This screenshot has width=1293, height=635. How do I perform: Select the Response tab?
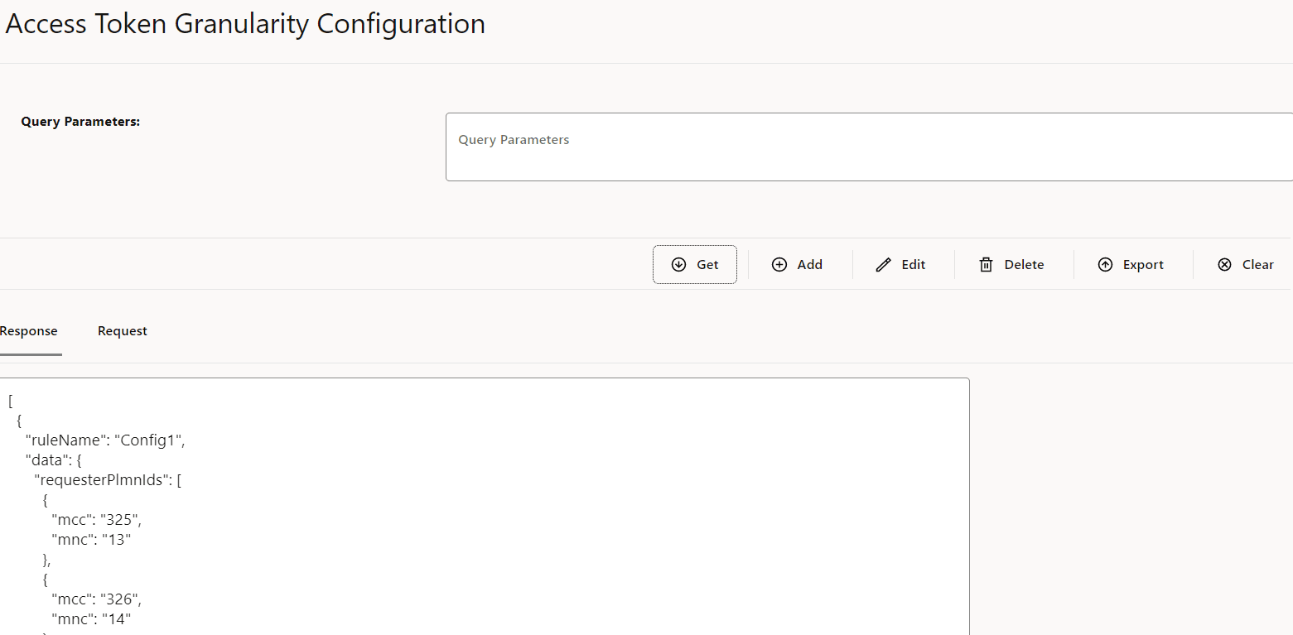pos(28,330)
